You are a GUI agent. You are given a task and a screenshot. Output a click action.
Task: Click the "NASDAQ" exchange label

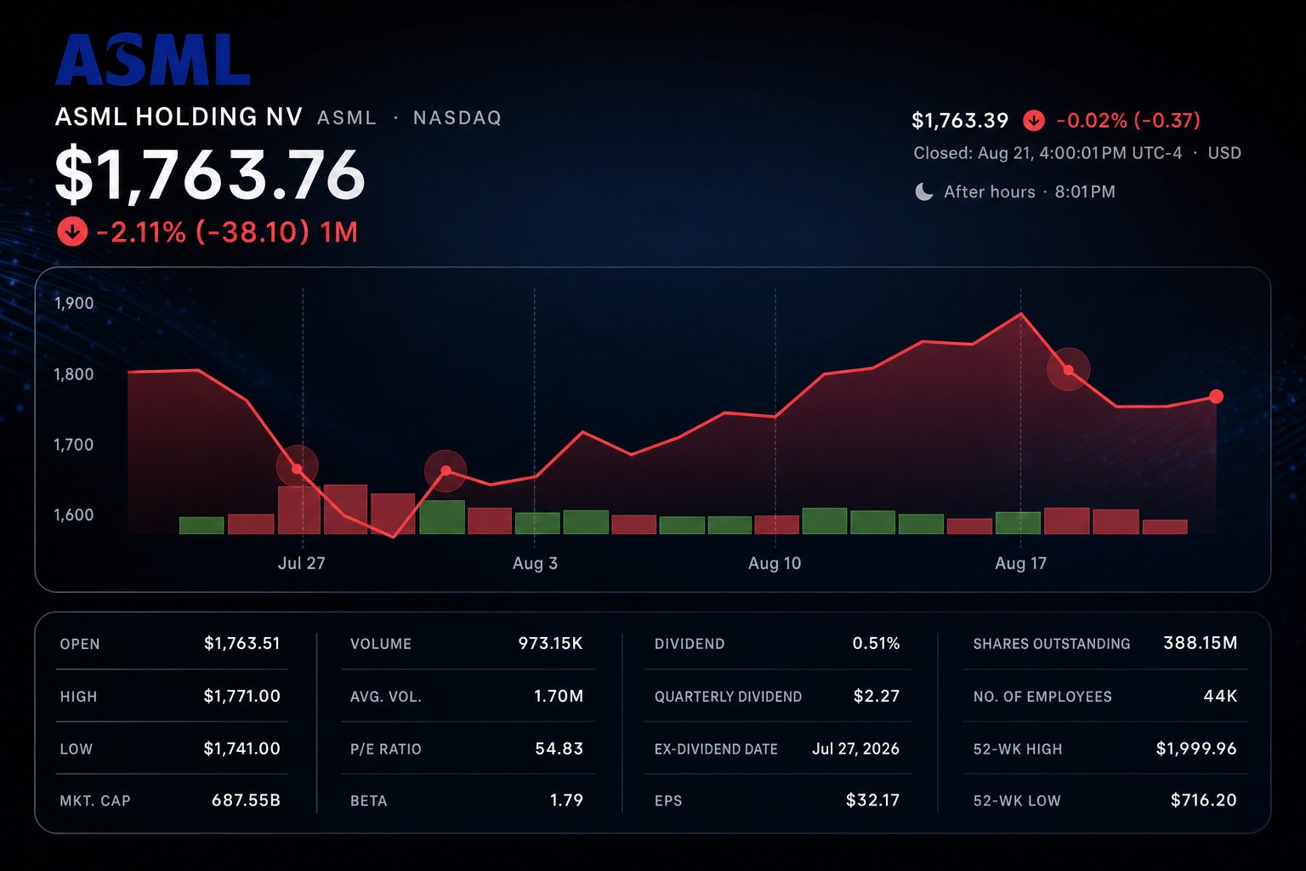coord(457,117)
